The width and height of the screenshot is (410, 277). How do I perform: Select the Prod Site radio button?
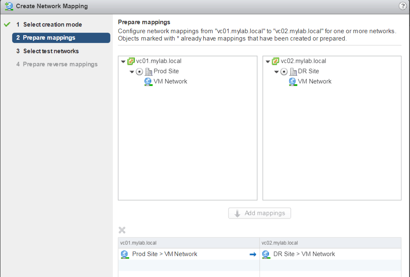click(139, 71)
